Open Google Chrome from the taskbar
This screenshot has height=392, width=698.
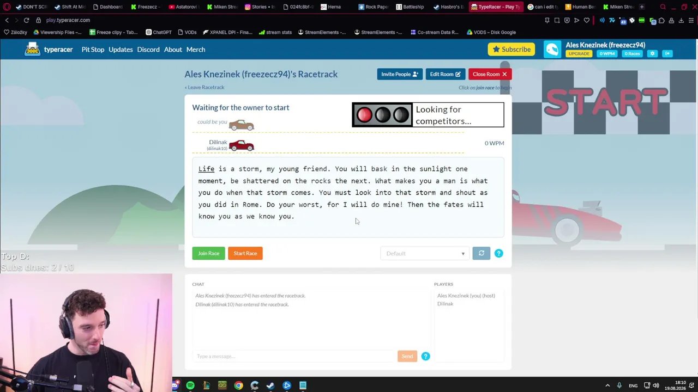(x=238, y=385)
